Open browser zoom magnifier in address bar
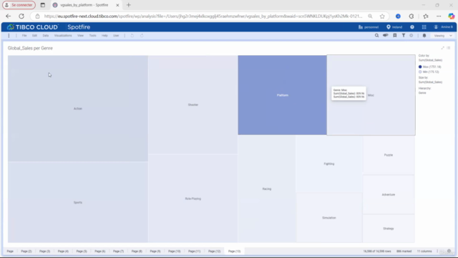Screen dimensions: 458x258 (370, 16)
